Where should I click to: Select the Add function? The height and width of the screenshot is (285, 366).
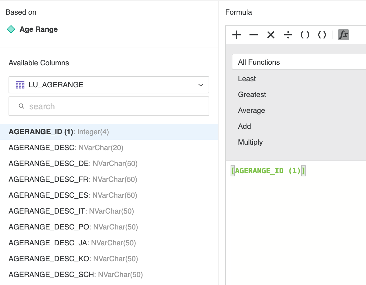[x=244, y=126]
